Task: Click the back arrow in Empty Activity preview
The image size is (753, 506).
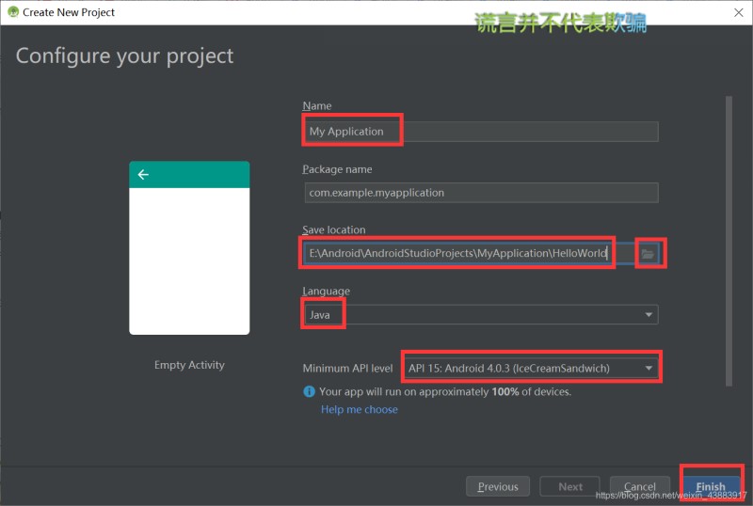Action: coord(143,175)
